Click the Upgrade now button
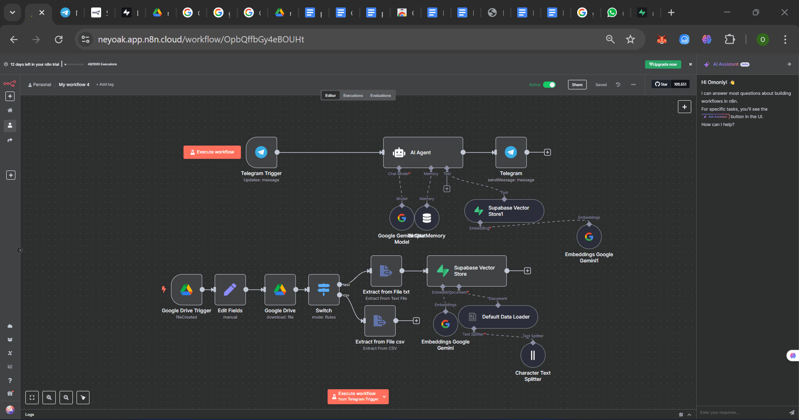Image resolution: width=799 pixels, height=420 pixels. pyautogui.click(x=663, y=64)
